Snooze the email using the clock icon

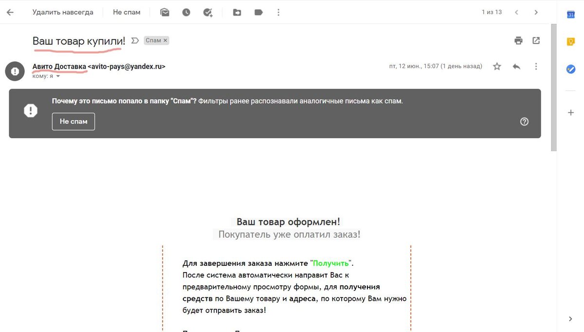coord(186,12)
